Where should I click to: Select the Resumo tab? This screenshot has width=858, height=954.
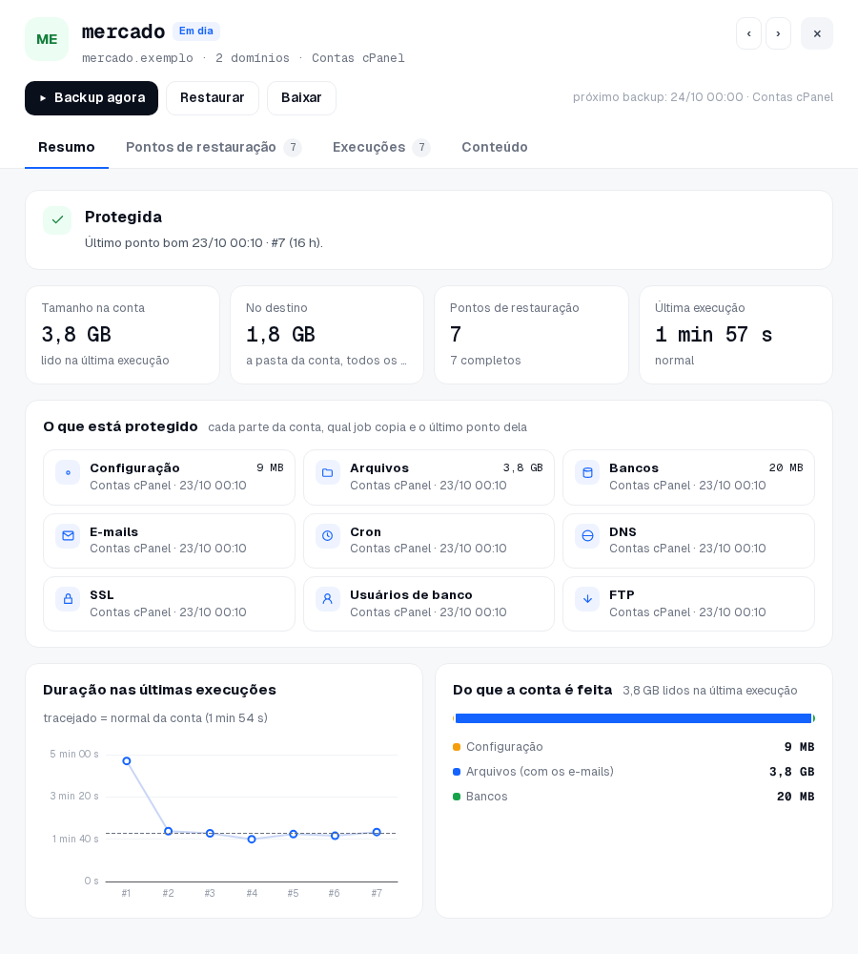[67, 147]
